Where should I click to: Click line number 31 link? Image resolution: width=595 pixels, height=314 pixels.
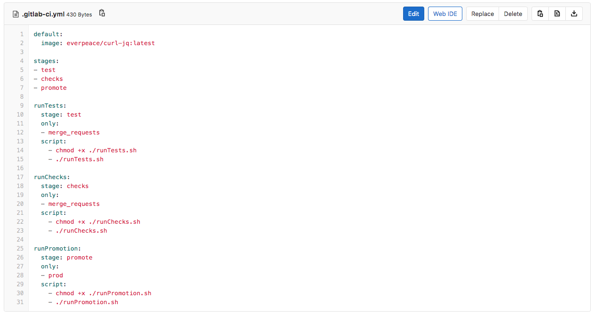(x=20, y=302)
